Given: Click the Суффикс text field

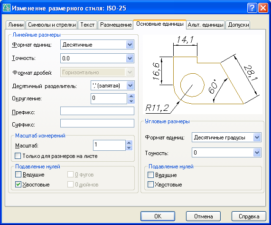Looking at the screenshot, I should click(x=97, y=123).
